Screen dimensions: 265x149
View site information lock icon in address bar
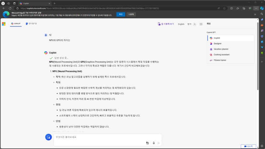click(x=18, y=8)
